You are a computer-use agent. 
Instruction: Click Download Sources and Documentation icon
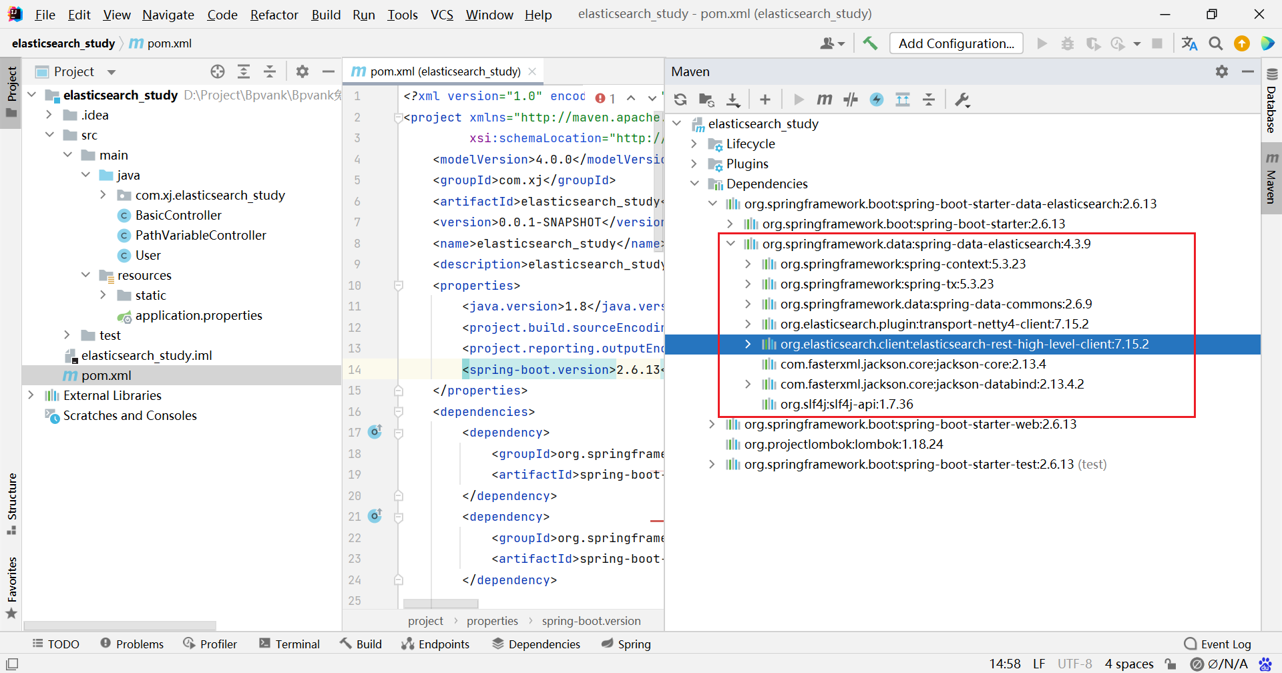point(733,99)
